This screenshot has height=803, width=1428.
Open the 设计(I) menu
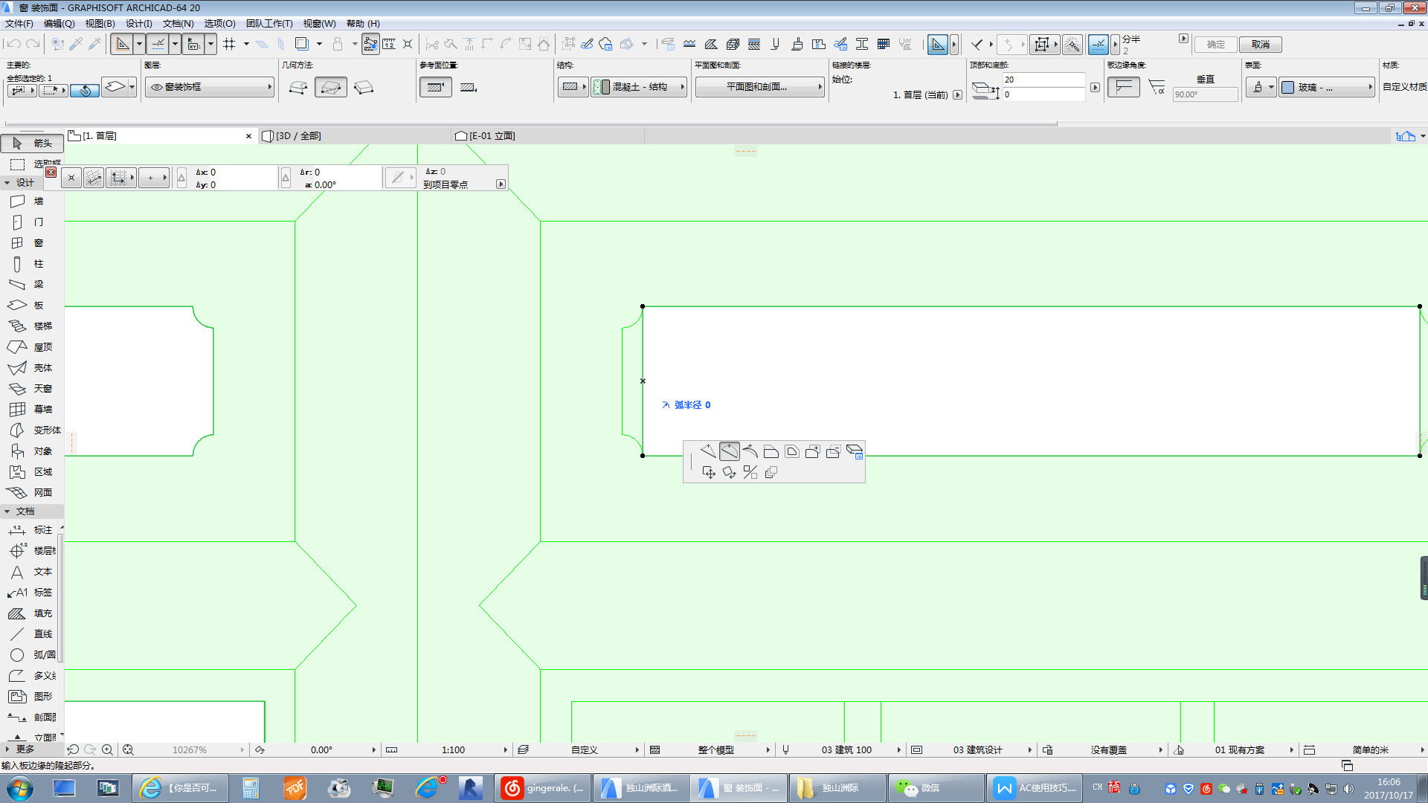pyautogui.click(x=138, y=24)
